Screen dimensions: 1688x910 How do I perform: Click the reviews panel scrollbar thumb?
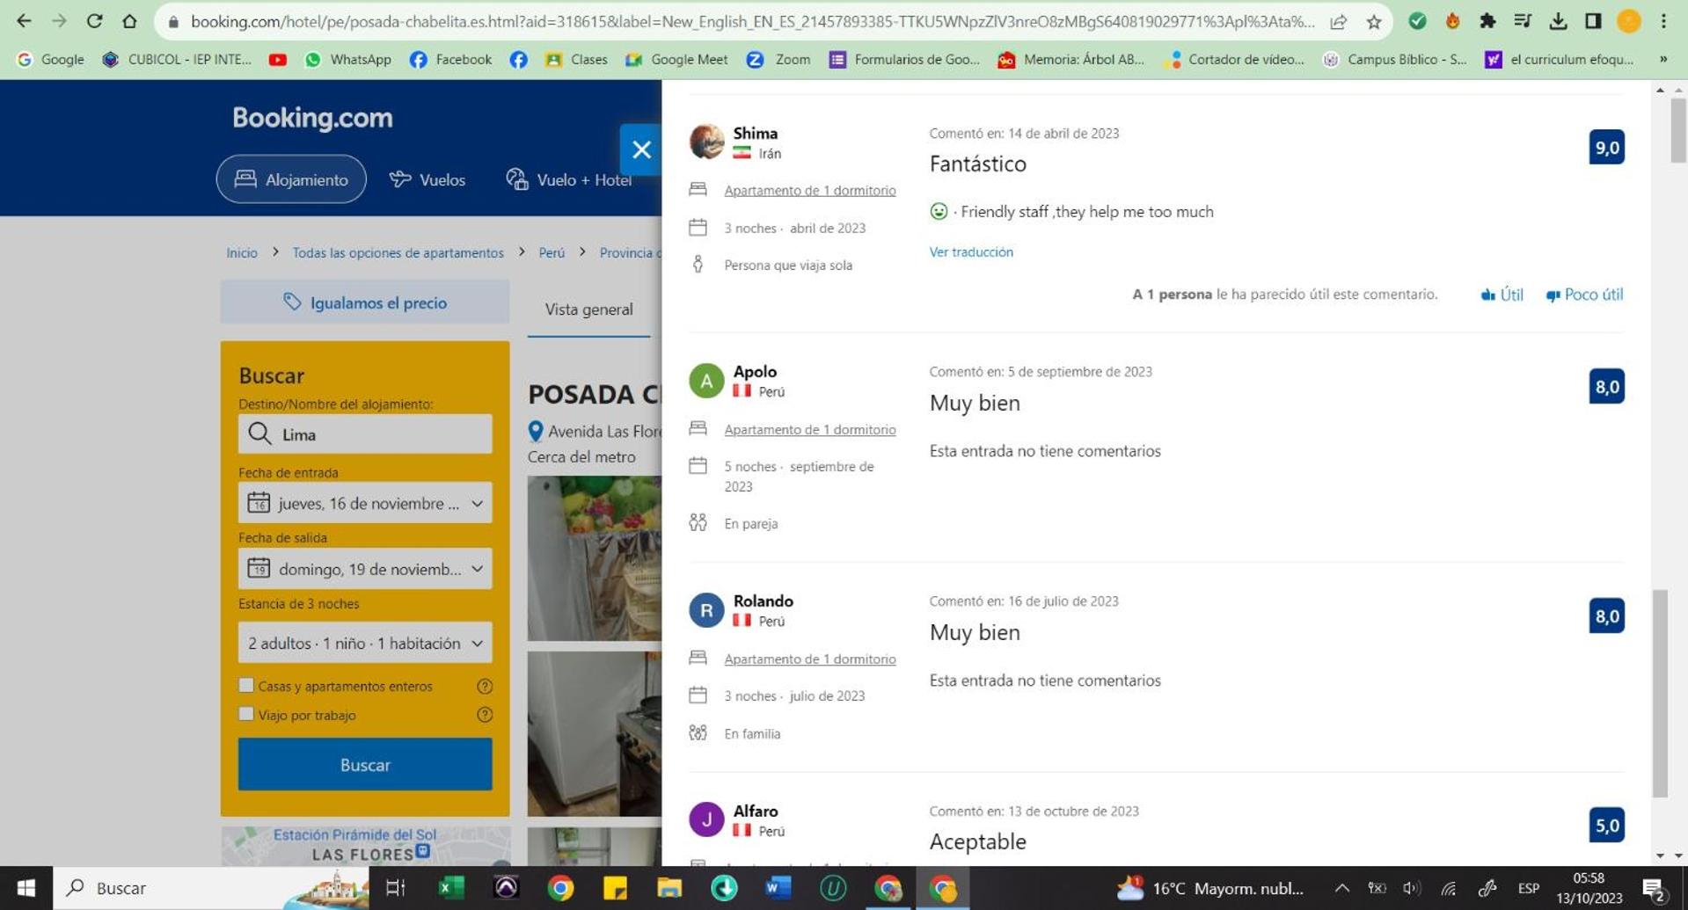click(1660, 694)
